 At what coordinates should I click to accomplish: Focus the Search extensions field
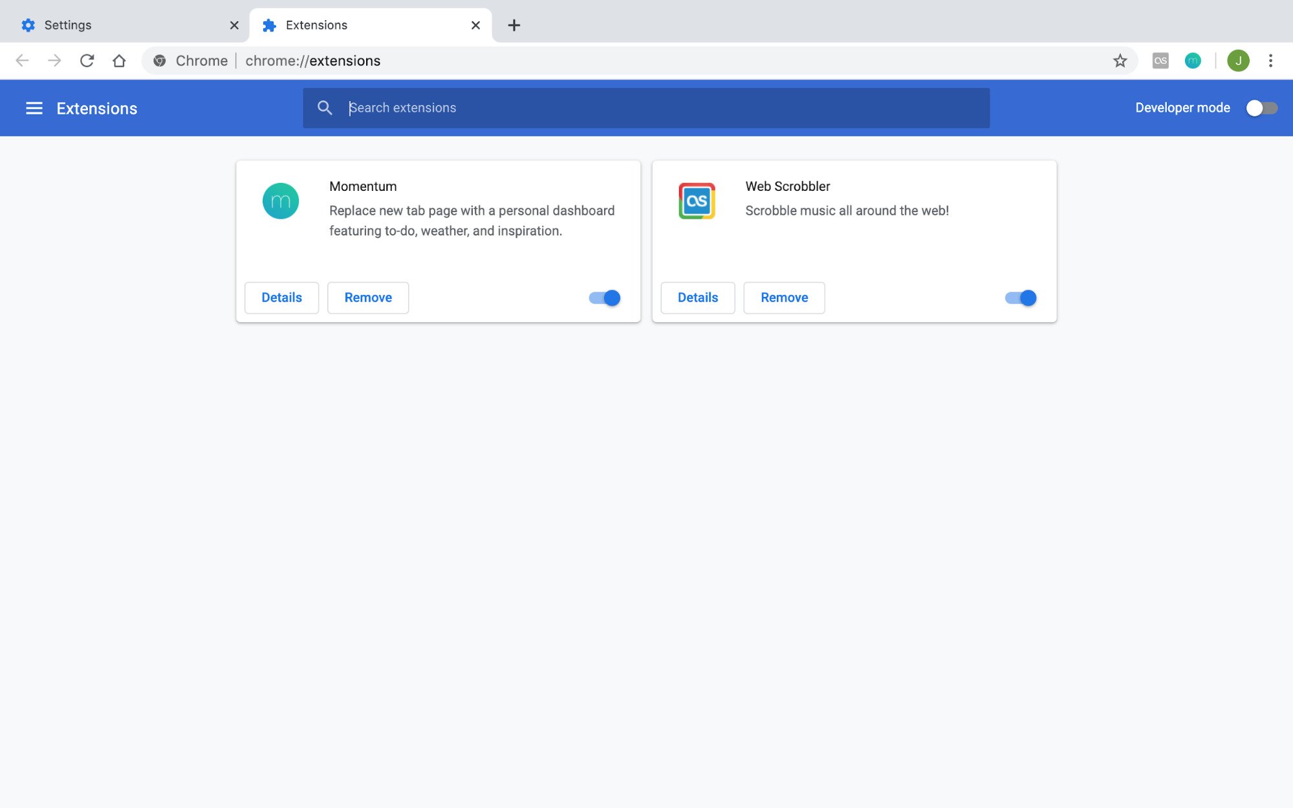click(x=646, y=108)
